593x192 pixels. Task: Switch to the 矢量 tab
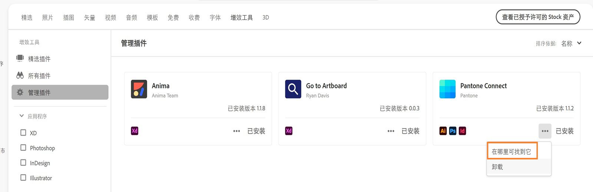(x=89, y=17)
